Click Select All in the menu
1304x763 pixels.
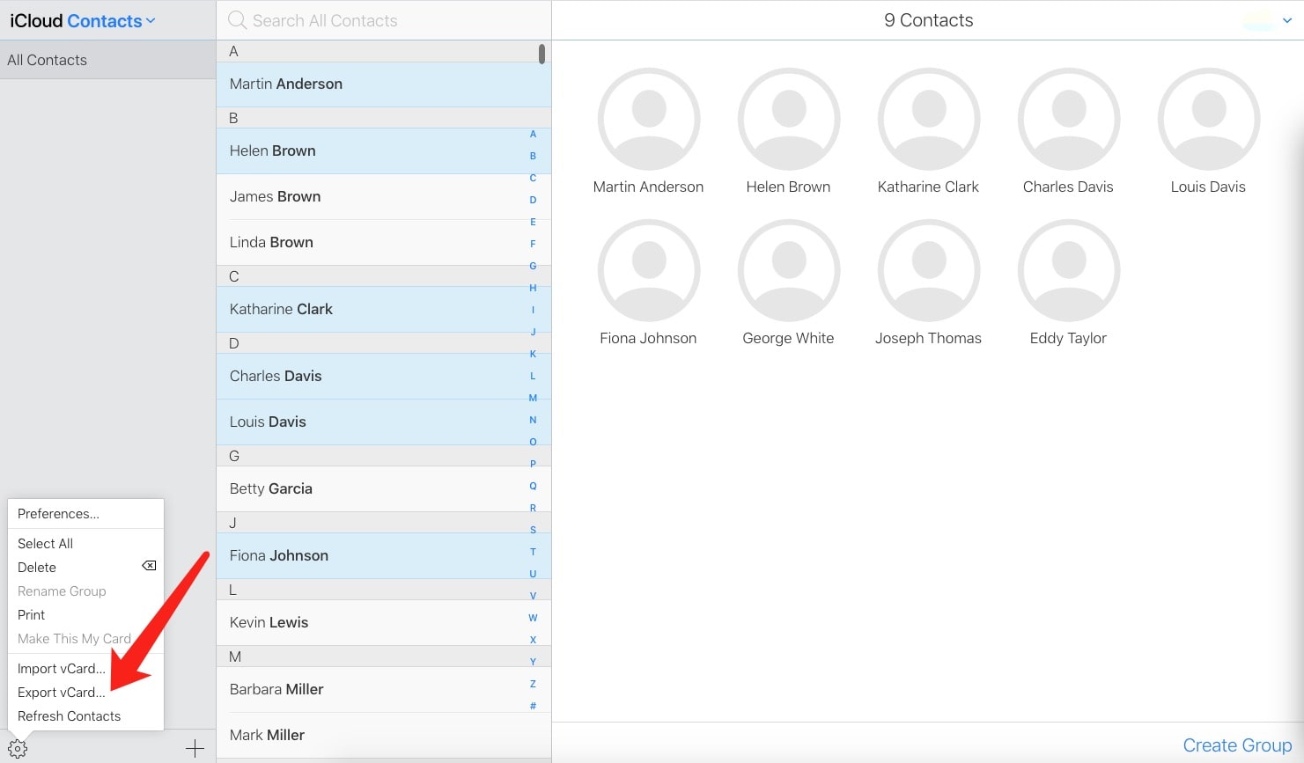point(45,543)
